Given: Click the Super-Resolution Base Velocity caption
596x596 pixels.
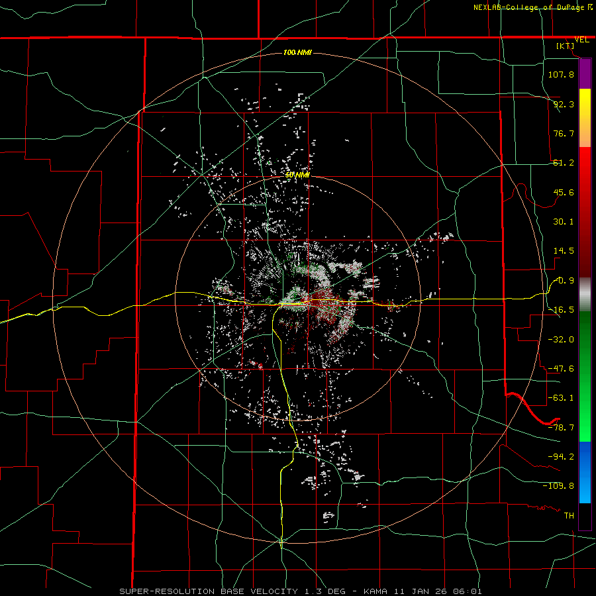Looking at the screenshot, I should click(301, 591).
